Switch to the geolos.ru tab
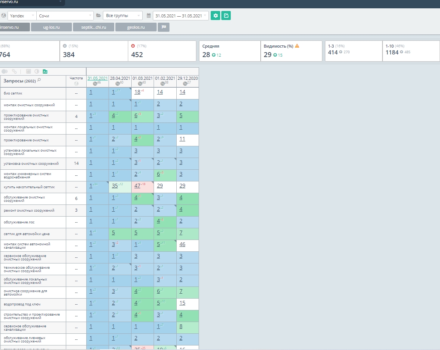 tap(136, 27)
